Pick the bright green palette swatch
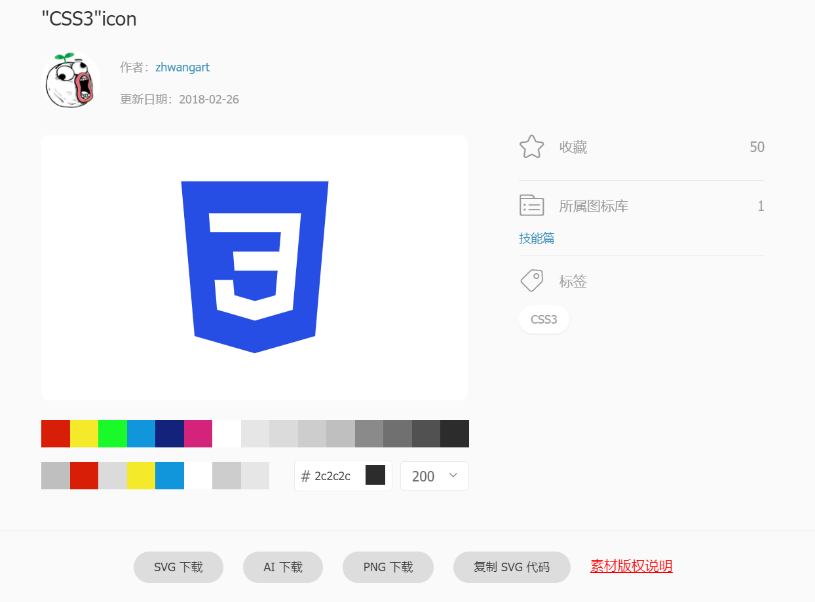 [113, 434]
